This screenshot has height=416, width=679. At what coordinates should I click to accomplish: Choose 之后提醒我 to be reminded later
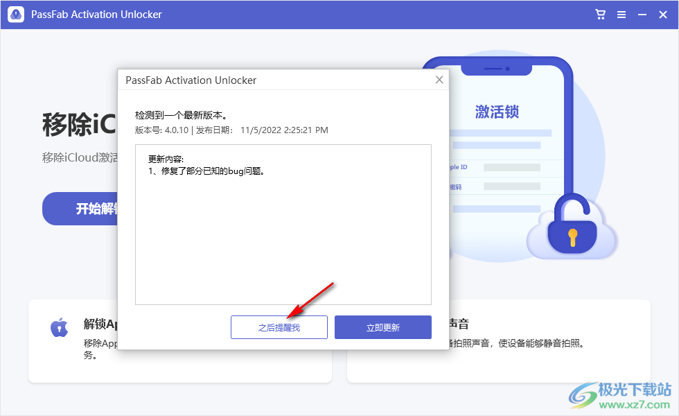click(x=279, y=327)
